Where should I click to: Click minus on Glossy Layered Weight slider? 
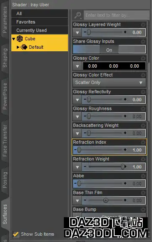(85, 32)
